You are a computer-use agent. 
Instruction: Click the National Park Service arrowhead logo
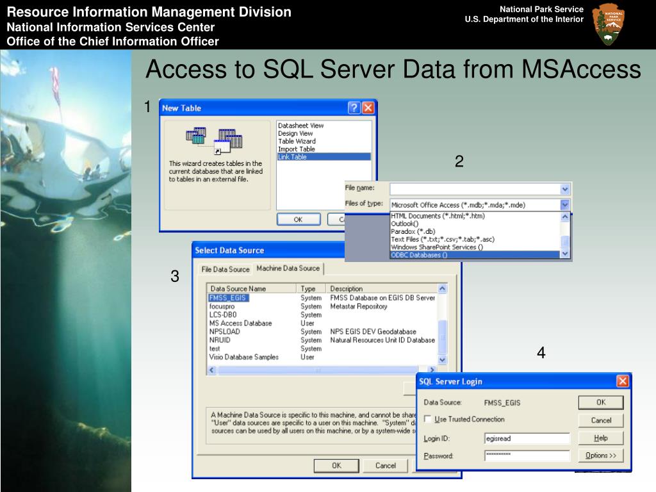pos(608,24)
